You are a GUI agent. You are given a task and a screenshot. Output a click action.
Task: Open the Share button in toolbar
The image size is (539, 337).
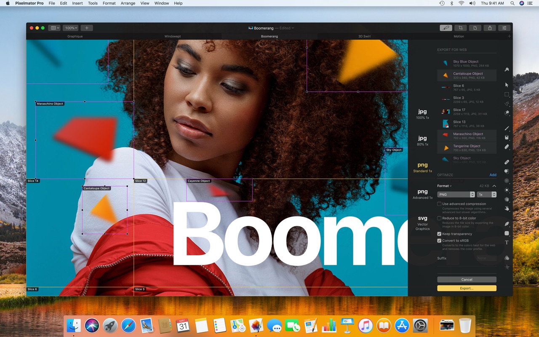[490, 28]
